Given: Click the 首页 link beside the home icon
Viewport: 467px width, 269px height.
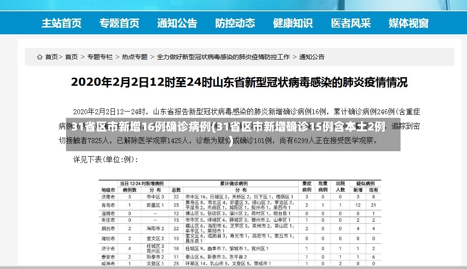Looking at the screenshot, I should click(52, 57).
